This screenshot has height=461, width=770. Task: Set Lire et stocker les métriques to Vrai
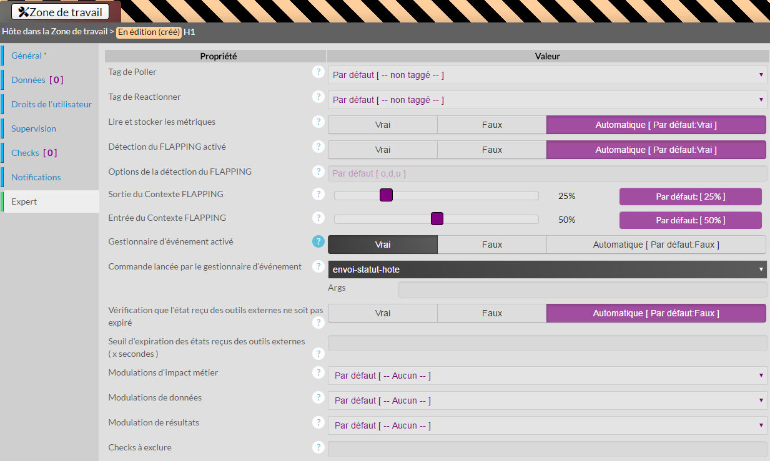[x=382, y=125]
